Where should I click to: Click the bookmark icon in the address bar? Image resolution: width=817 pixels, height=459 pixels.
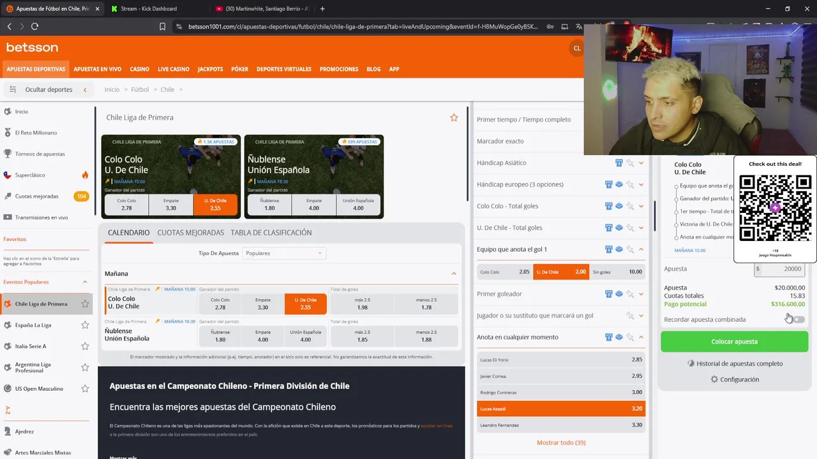(x=162, y=27)
